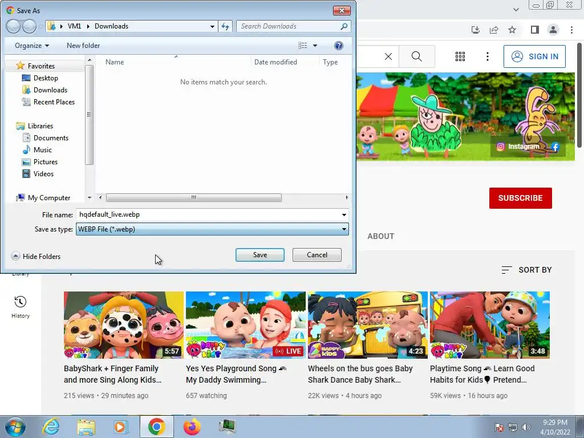Click the Chrome share page icon

click(x=494, y=30)
